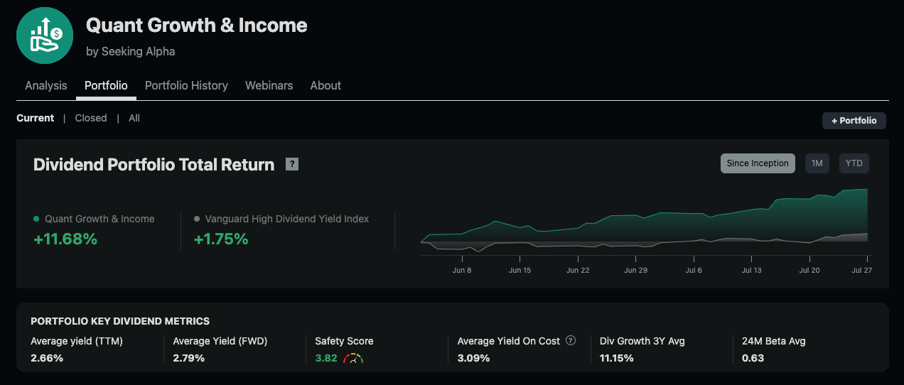Show Closed positions filter

pos(91,118)
